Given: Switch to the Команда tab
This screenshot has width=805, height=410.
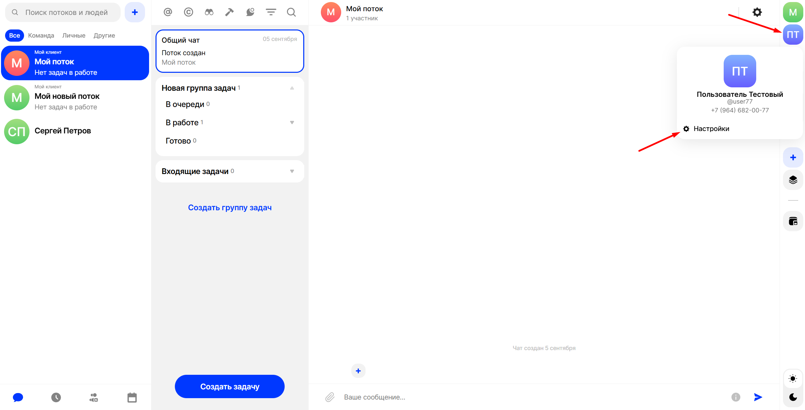Looking at the screenshot, I should pyautogui.click(x=41, y=36).
